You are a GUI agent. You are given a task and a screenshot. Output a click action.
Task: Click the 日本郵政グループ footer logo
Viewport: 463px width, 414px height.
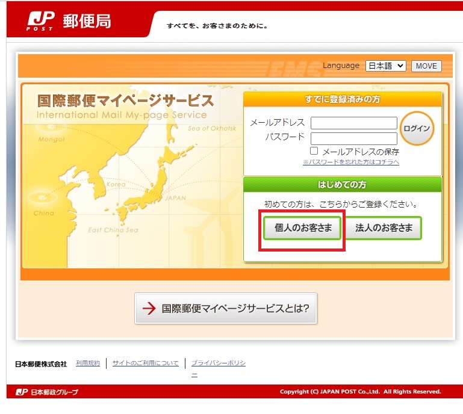tap(47, 392)
